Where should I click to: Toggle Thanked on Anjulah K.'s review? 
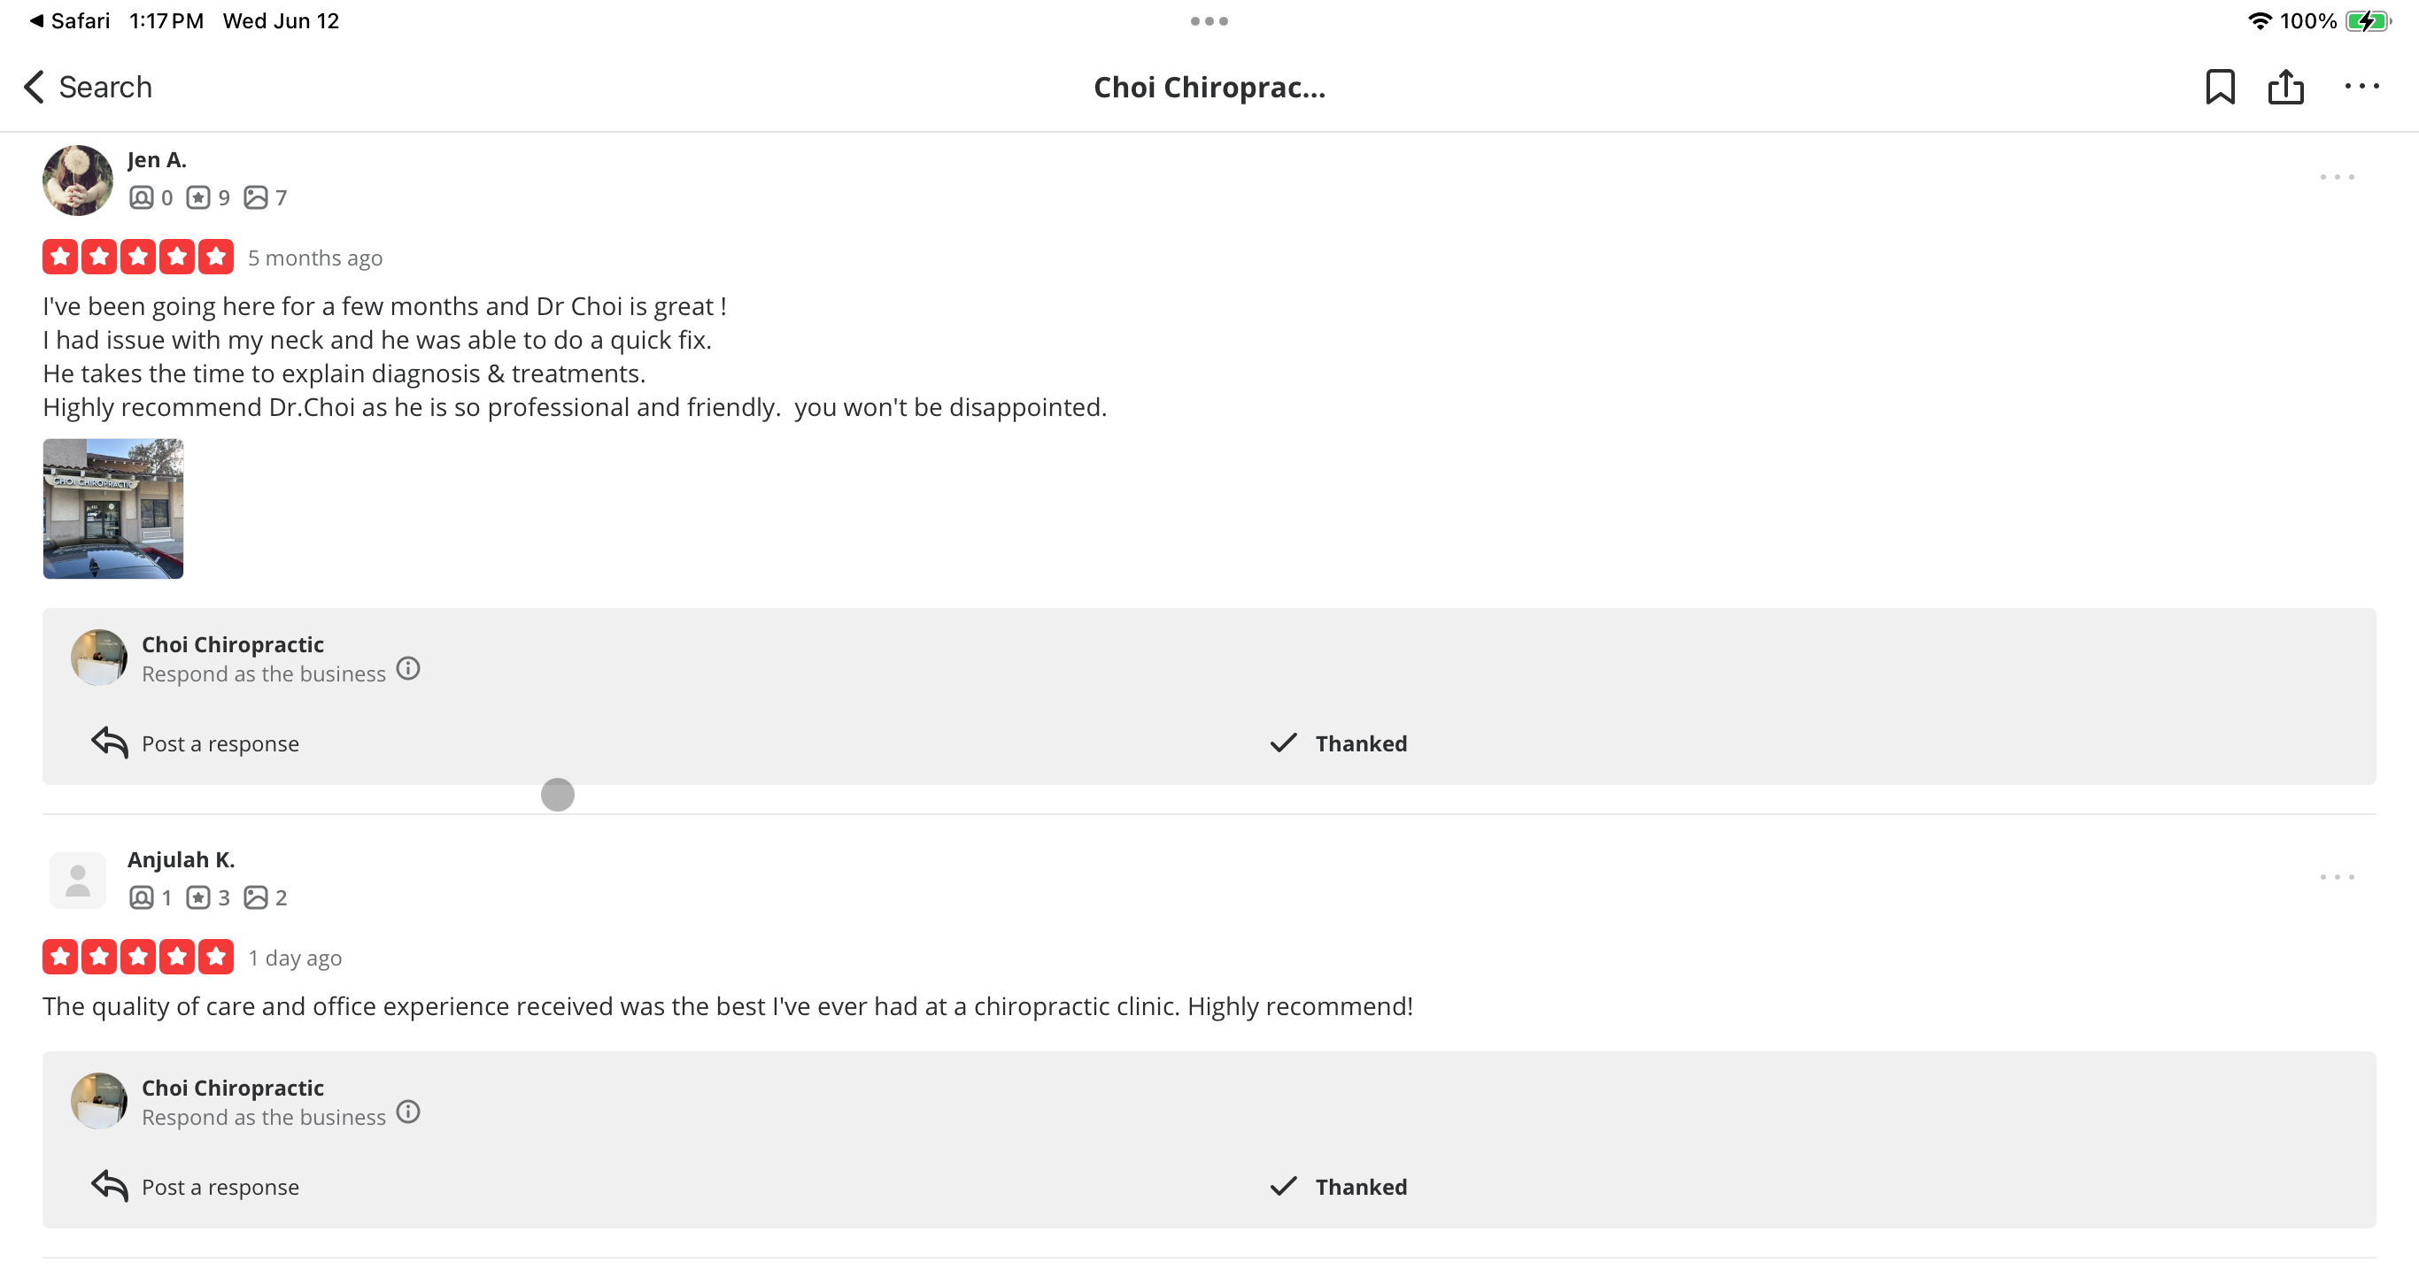tap(1338, 1187)
